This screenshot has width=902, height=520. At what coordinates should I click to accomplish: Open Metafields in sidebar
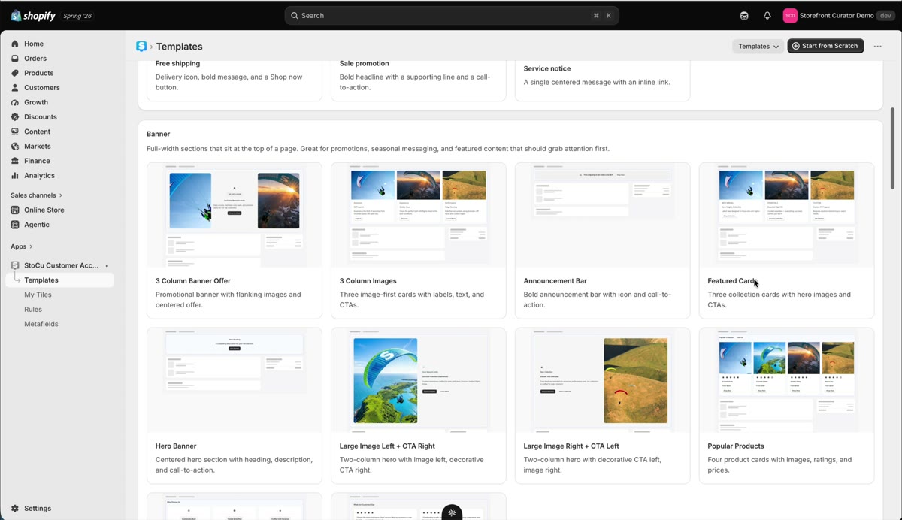pyautogui.click(x=41, y=324)
